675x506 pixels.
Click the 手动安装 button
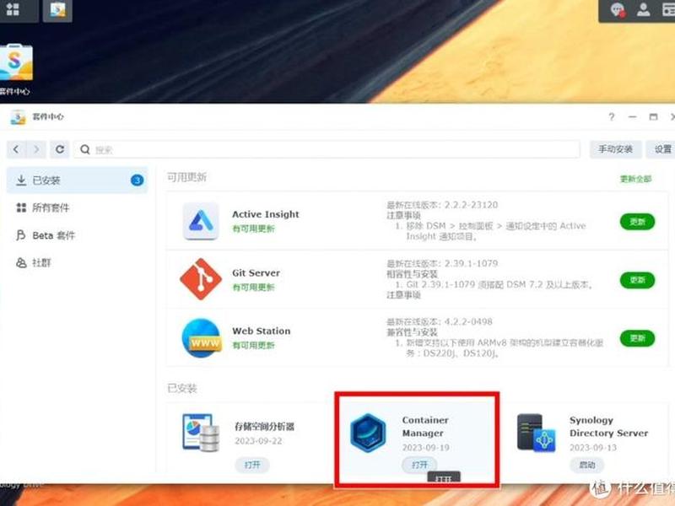click(616, 149)
